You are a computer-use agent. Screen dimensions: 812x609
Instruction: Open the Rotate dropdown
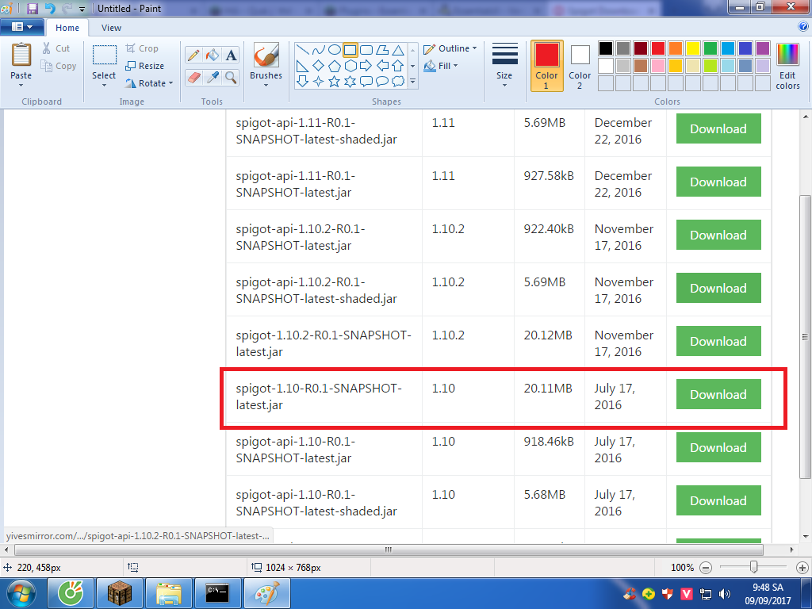(x=149, y=83)
